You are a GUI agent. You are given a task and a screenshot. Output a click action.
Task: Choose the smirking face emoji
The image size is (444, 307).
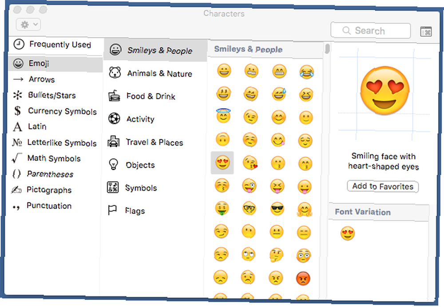221,232
